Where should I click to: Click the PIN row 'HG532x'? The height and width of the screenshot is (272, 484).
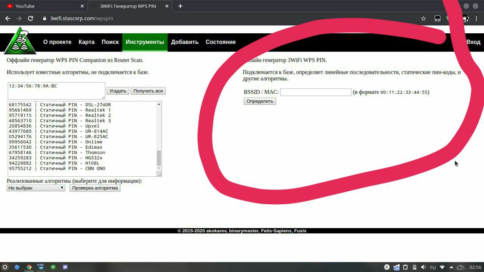[56, 158]
